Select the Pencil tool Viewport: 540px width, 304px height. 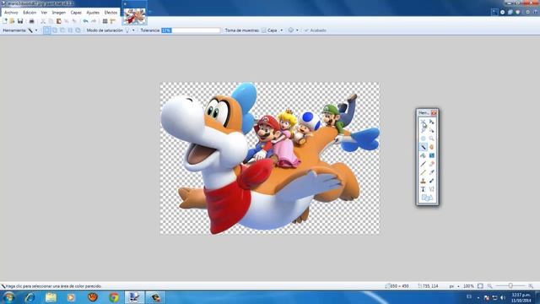pos(424,172)
